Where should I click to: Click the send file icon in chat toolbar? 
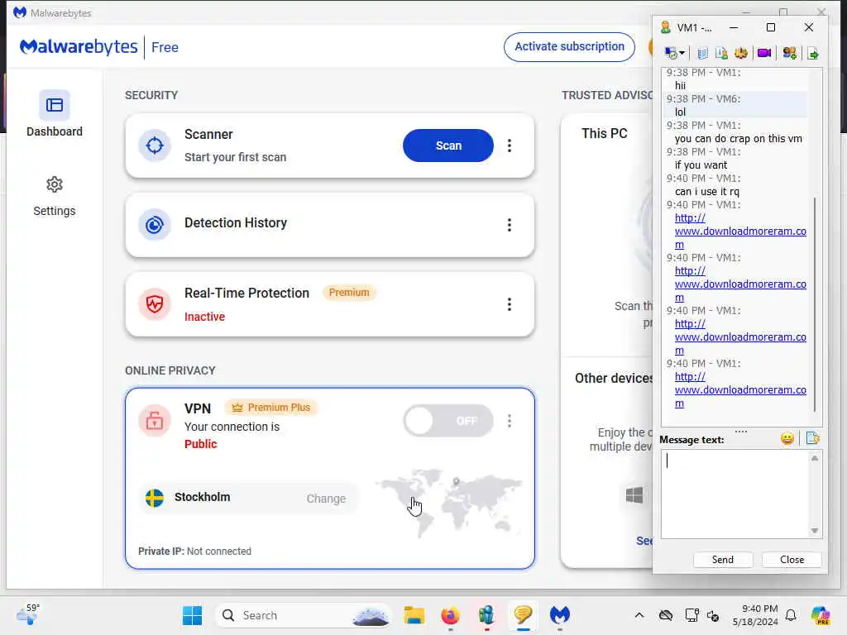click(813, 54)
